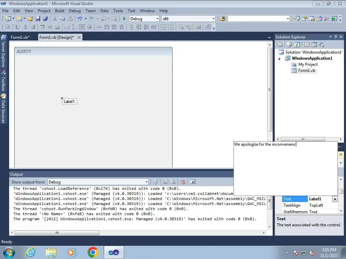Open the Debug menu

(75, 10)
